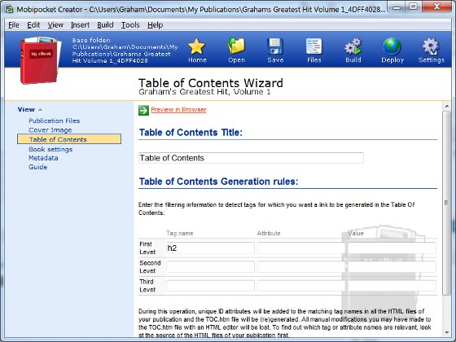The height and width of the screenshot is (342, 456).
Task: Open the Tools menu
Action: (x=130, y=25)
